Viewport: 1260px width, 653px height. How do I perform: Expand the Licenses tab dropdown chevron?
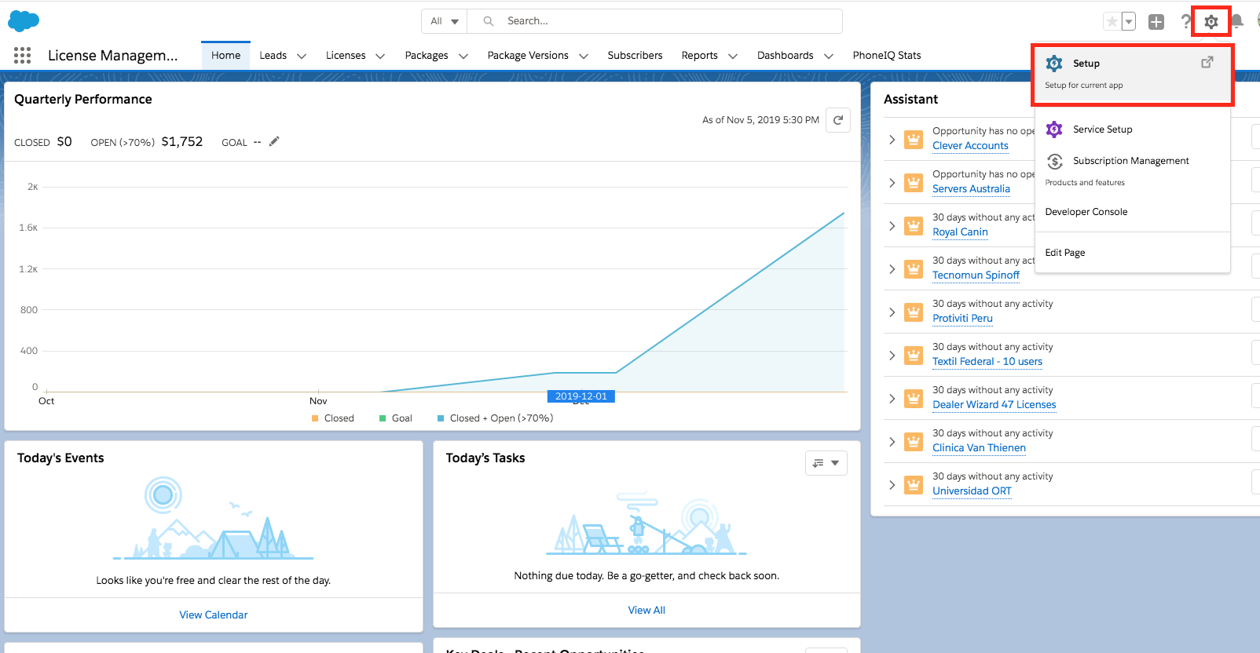pos(380,56)
